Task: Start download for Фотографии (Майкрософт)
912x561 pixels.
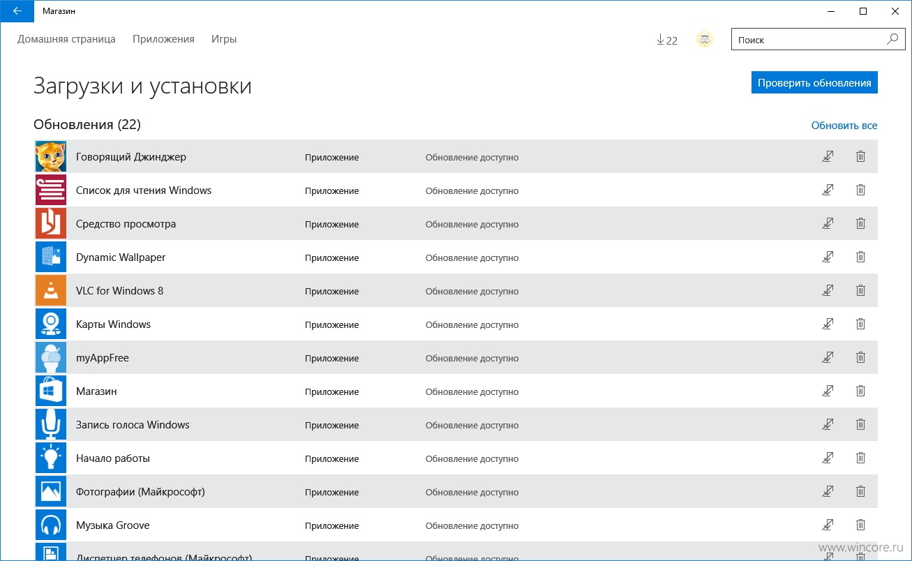Action: tap(828, 492)
